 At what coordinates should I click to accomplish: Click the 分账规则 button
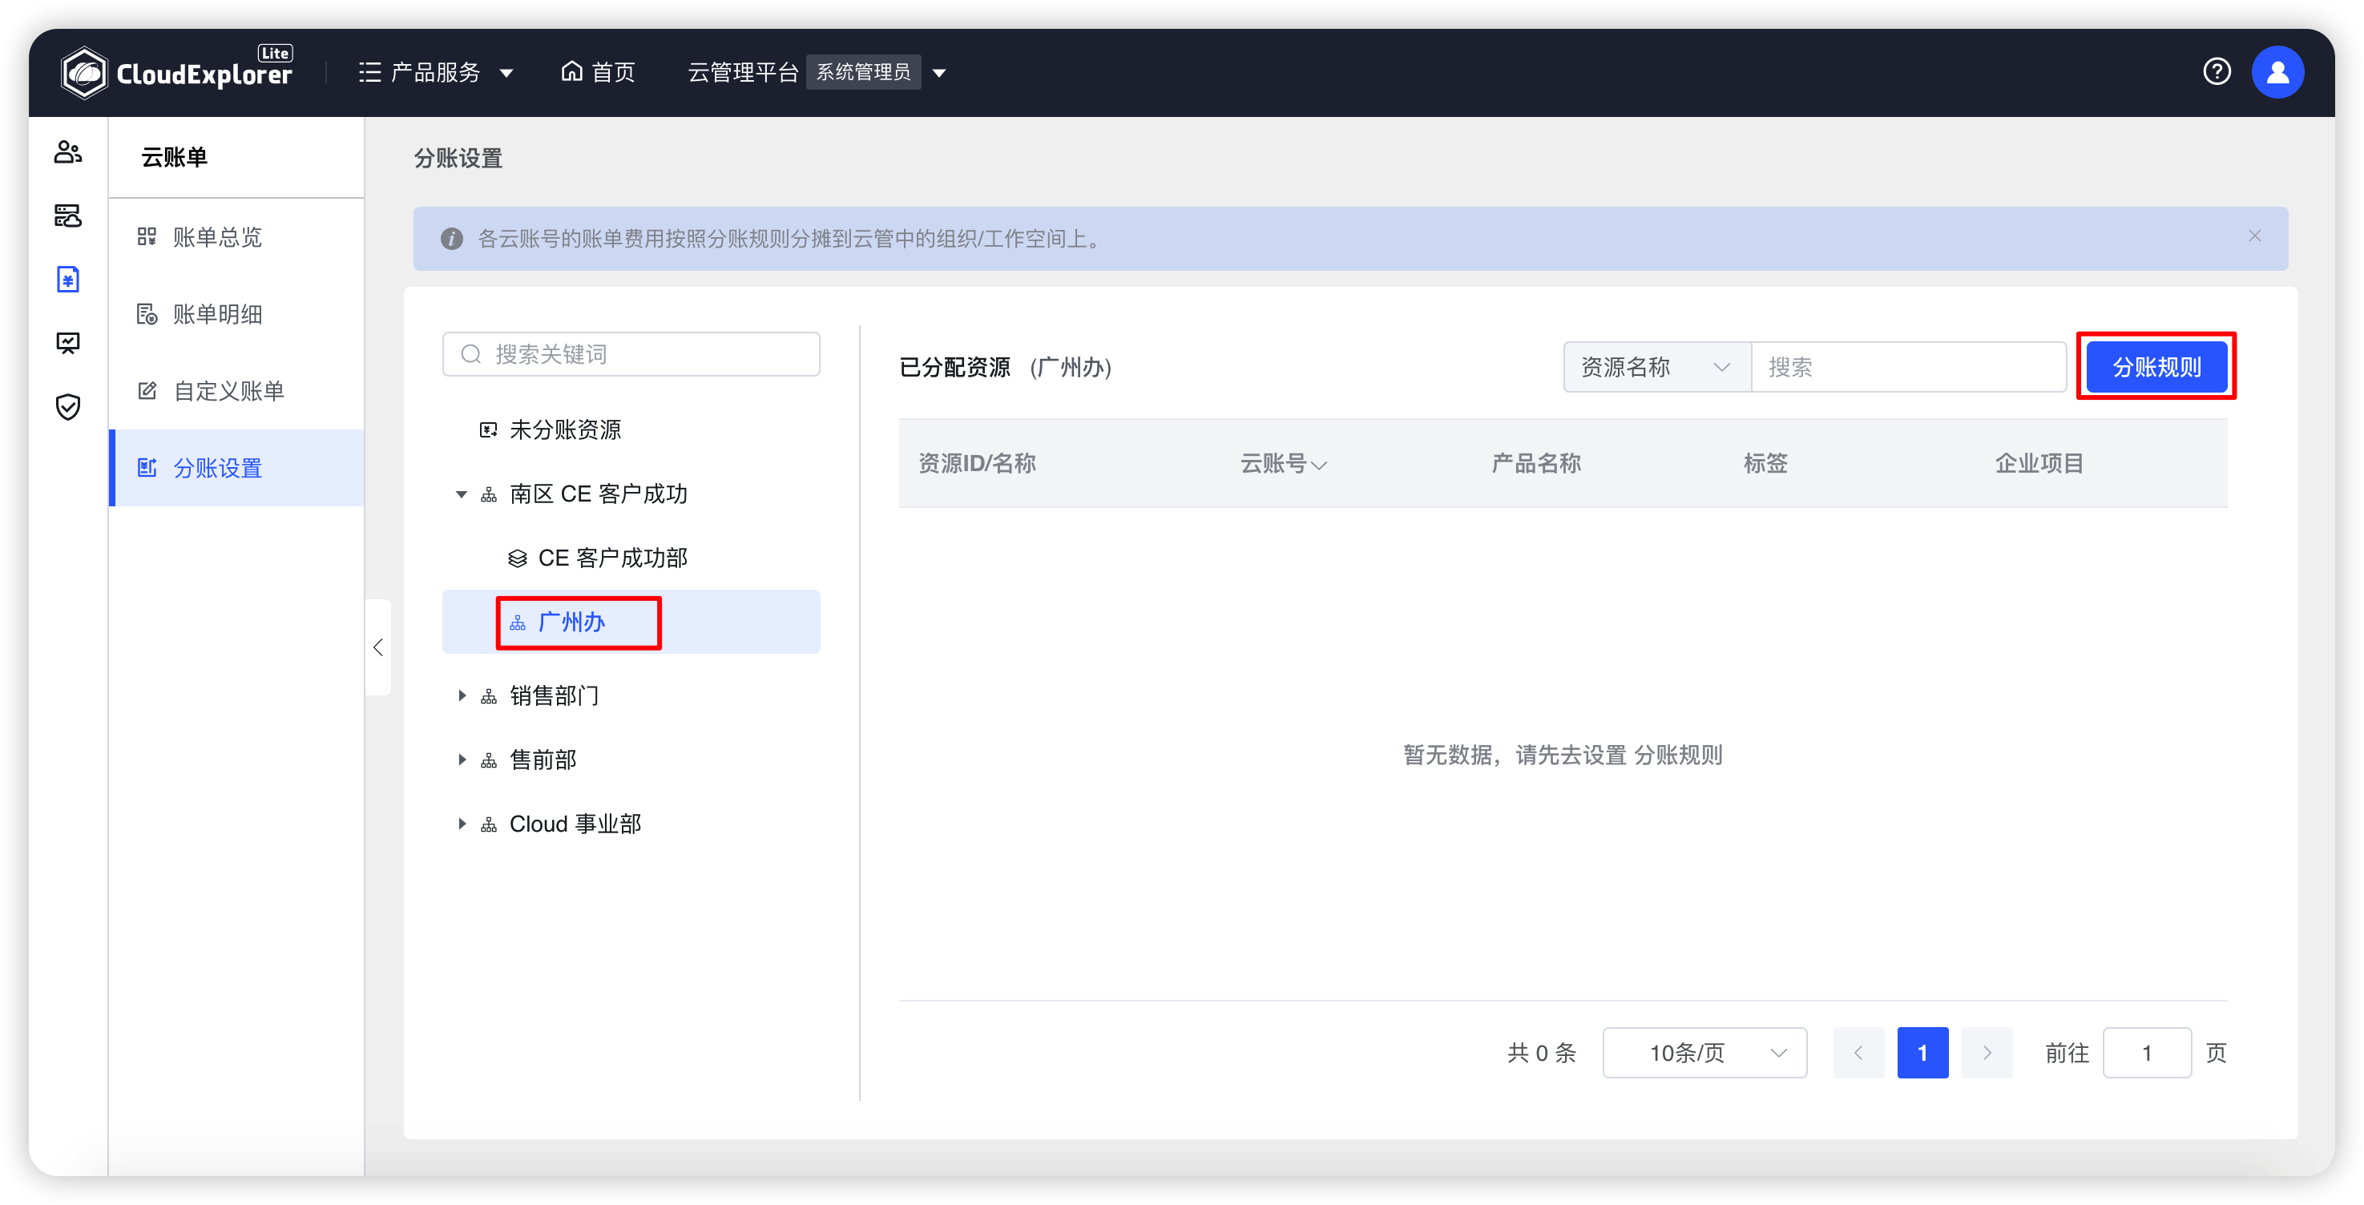tap(2156, 367)
